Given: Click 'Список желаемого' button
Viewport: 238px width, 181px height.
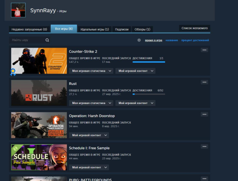Looking at the screenshot, I should 195,28.
